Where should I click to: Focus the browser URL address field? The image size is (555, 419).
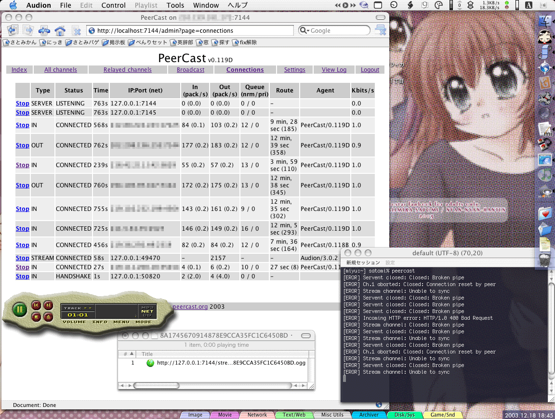click(x=190, y=31)
